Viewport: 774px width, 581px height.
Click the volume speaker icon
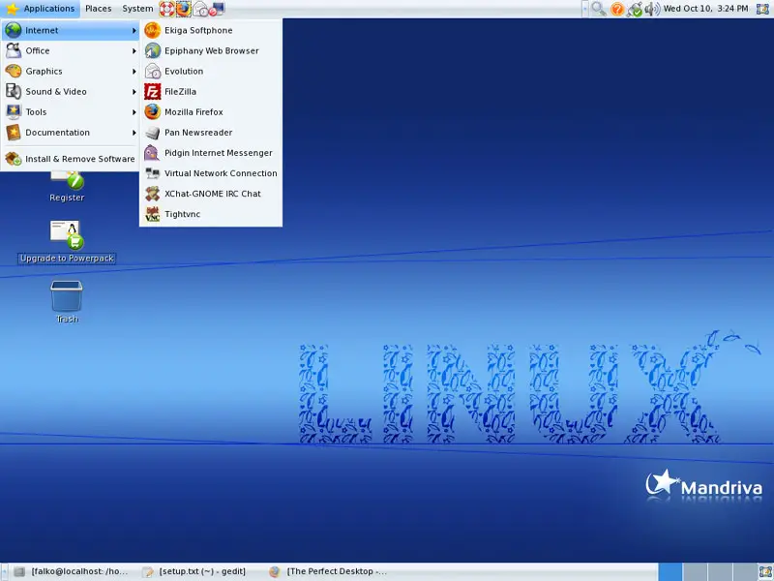tap(651, 9)
